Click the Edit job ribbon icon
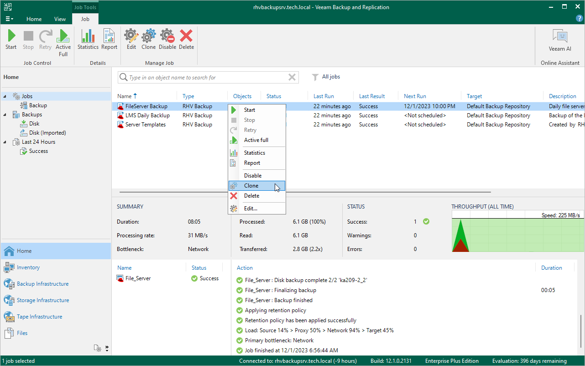 (131, 39)
